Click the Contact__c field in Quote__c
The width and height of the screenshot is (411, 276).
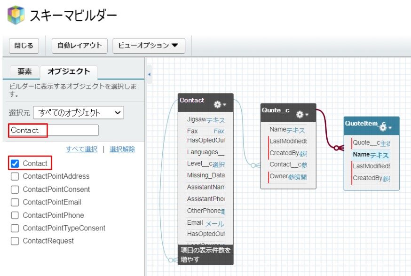(288, 165)
